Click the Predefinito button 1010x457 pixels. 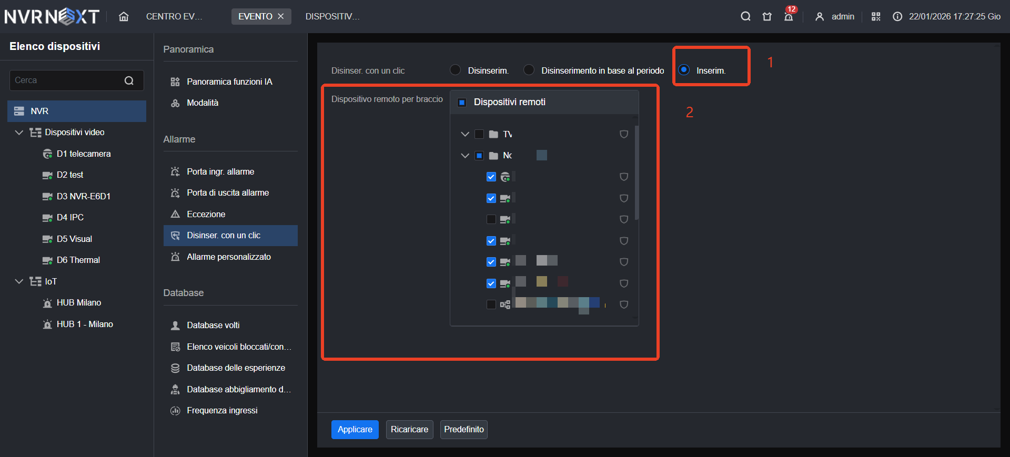[x=464, y=429]
